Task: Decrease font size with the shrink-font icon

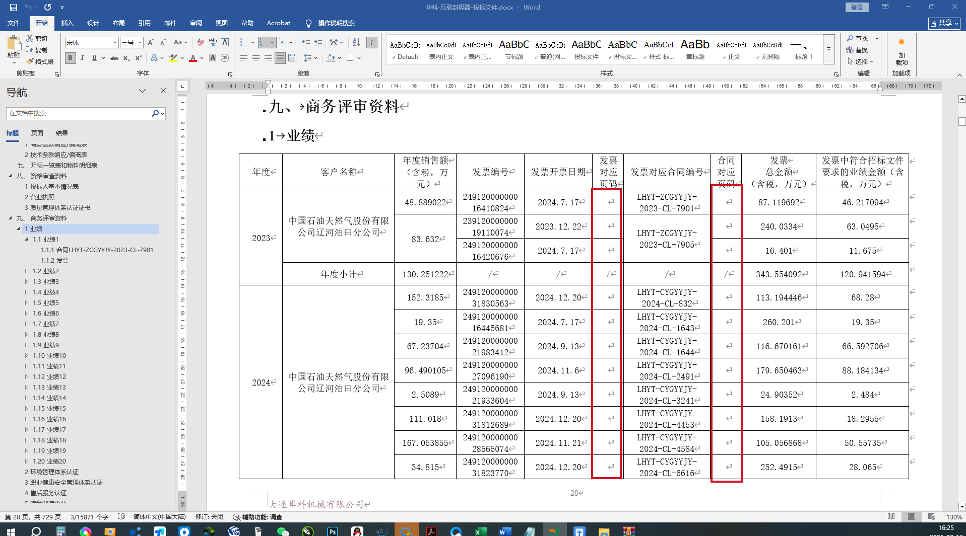Action: coord(163,43)
